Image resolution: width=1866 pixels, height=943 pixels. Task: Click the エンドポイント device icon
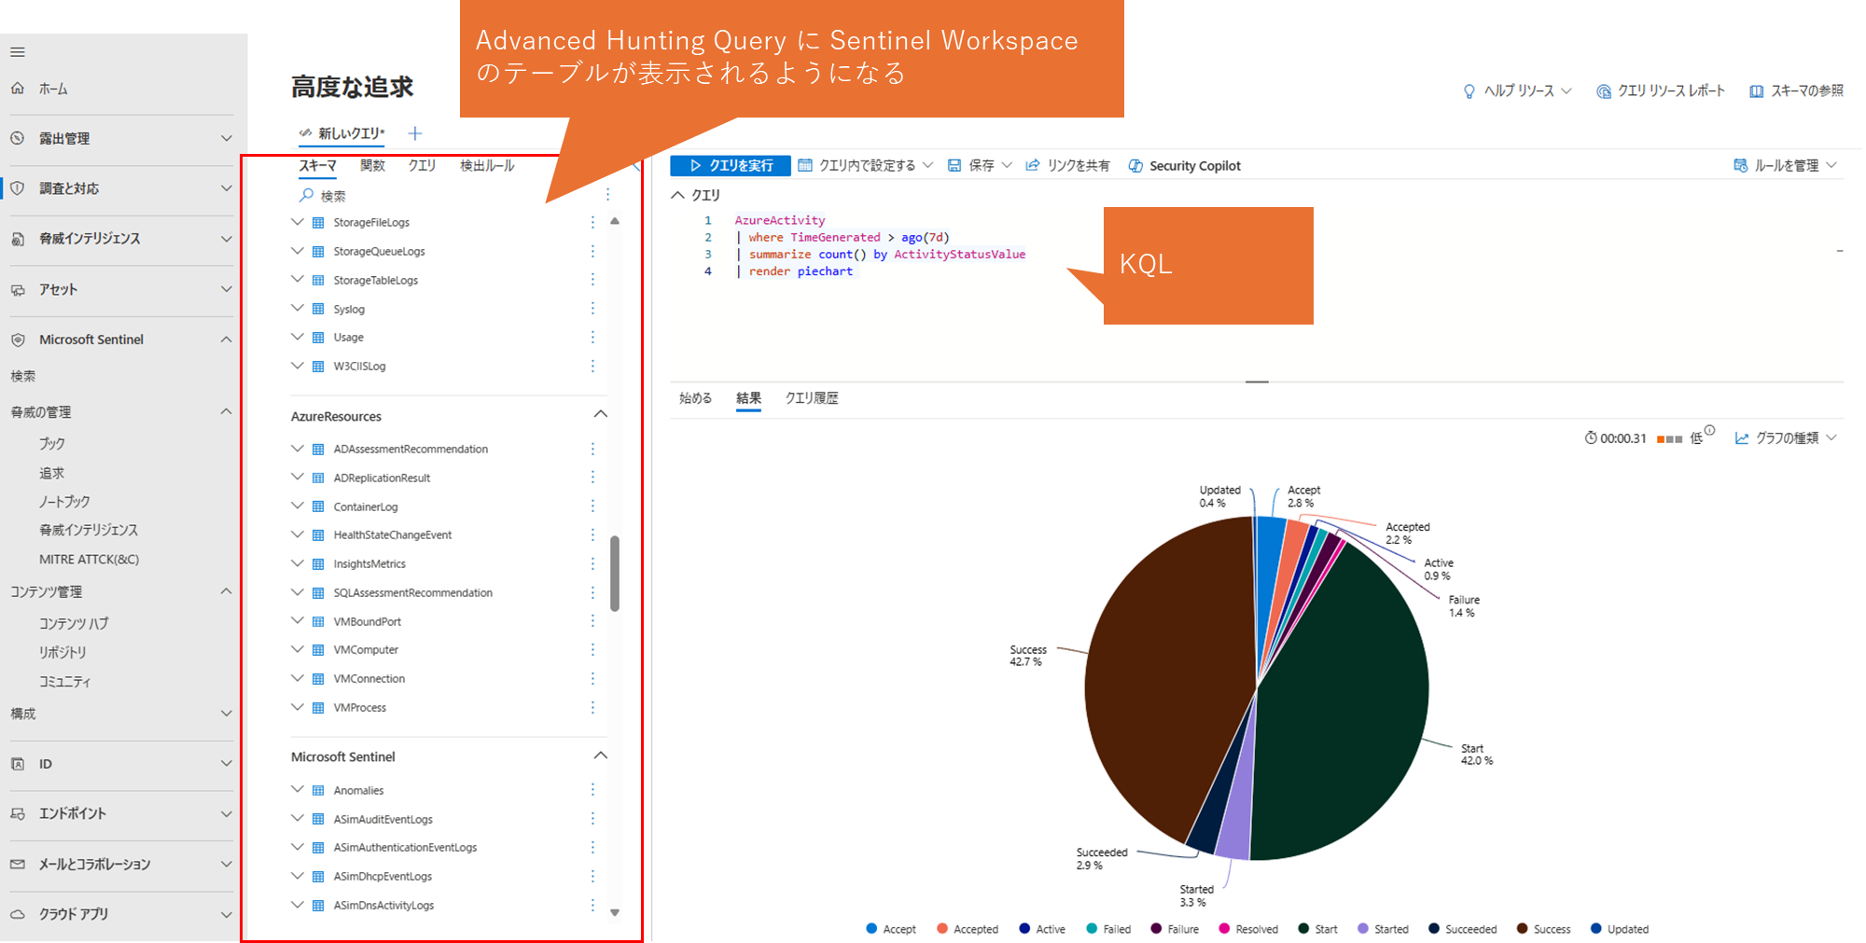[x=18, y=813]
